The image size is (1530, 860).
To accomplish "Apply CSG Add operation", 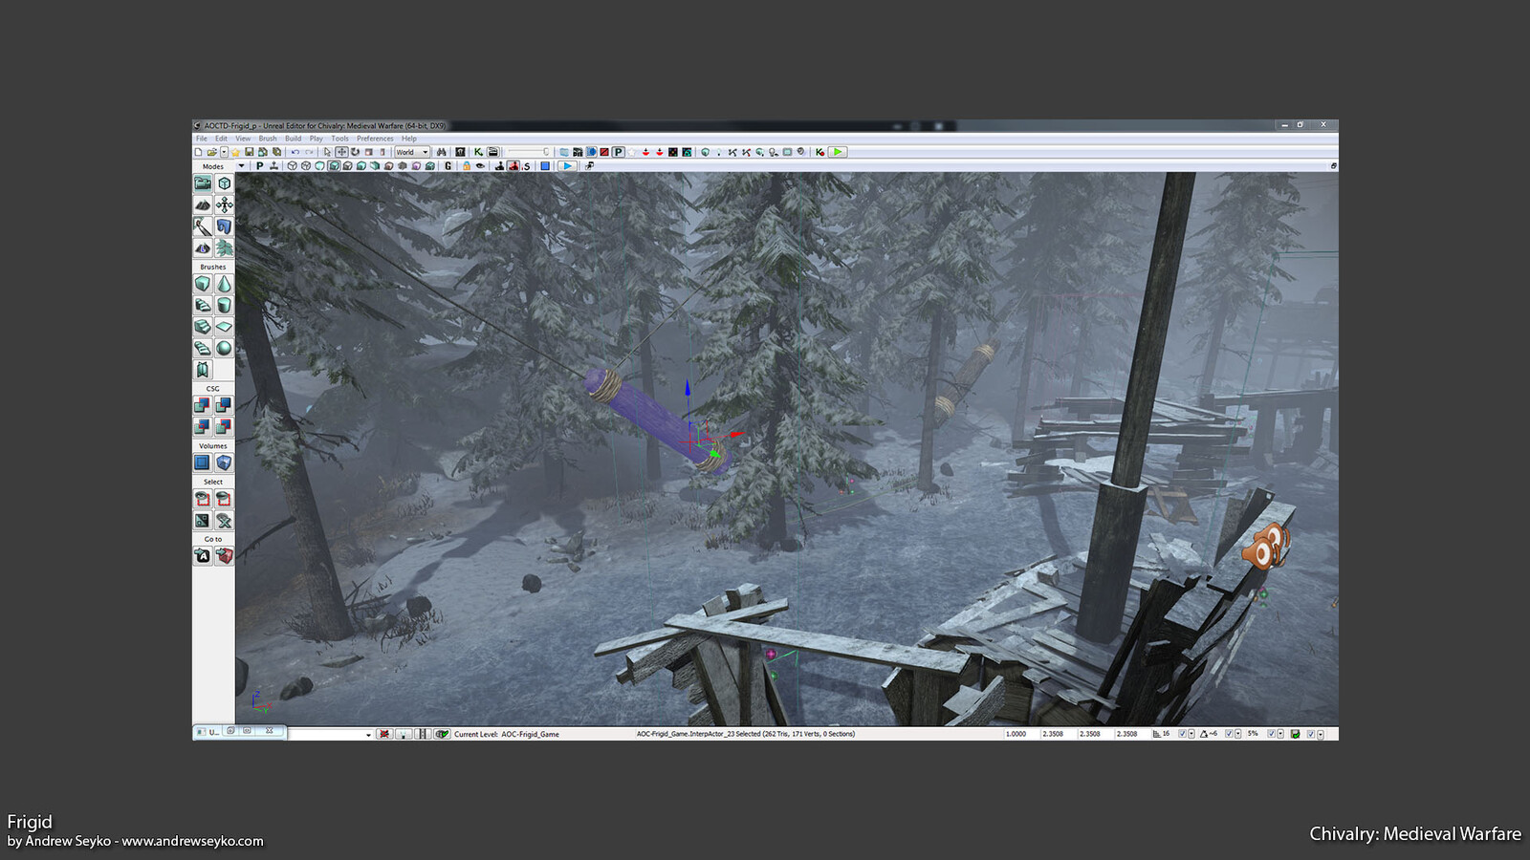I will 203,405.
